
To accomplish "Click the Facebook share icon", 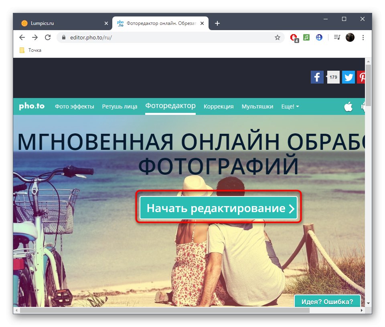I will 316,77.
